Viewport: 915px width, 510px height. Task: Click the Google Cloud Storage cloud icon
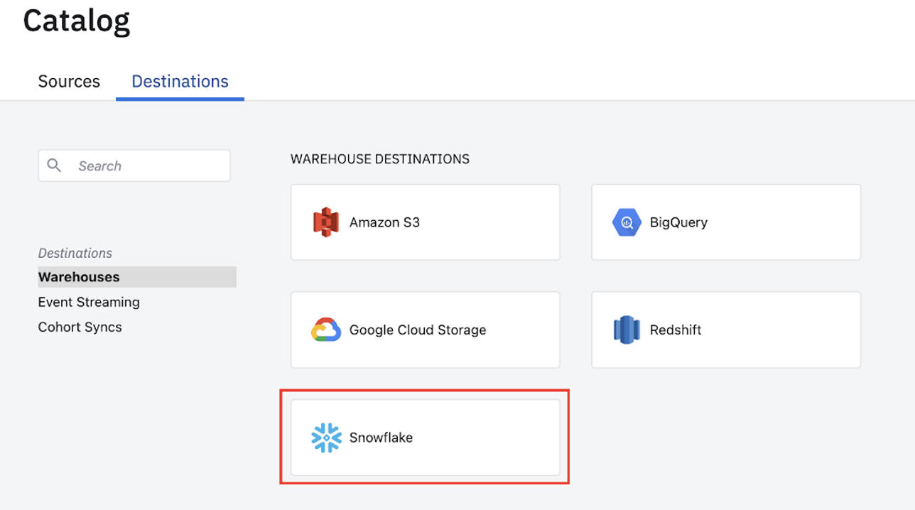[326, 330]
